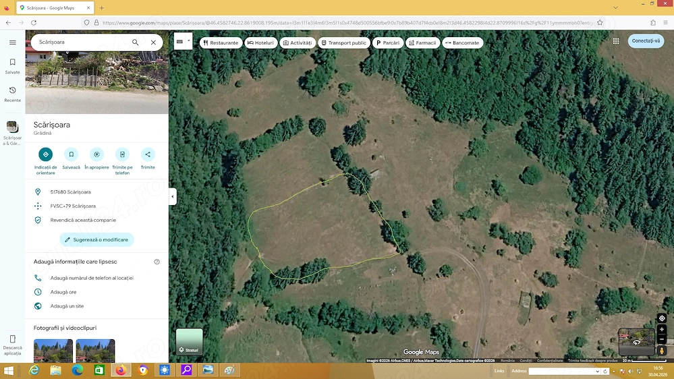This screenshot has width=674, height=379.
Task: Open the first photo thumbnail
Action: (53, 351)
